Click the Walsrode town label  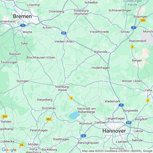100,52
